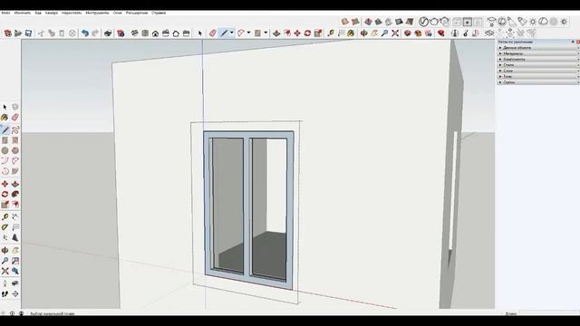Add a V-Ray sun light icon
580x326 pixels.
(x=533, y=22)
